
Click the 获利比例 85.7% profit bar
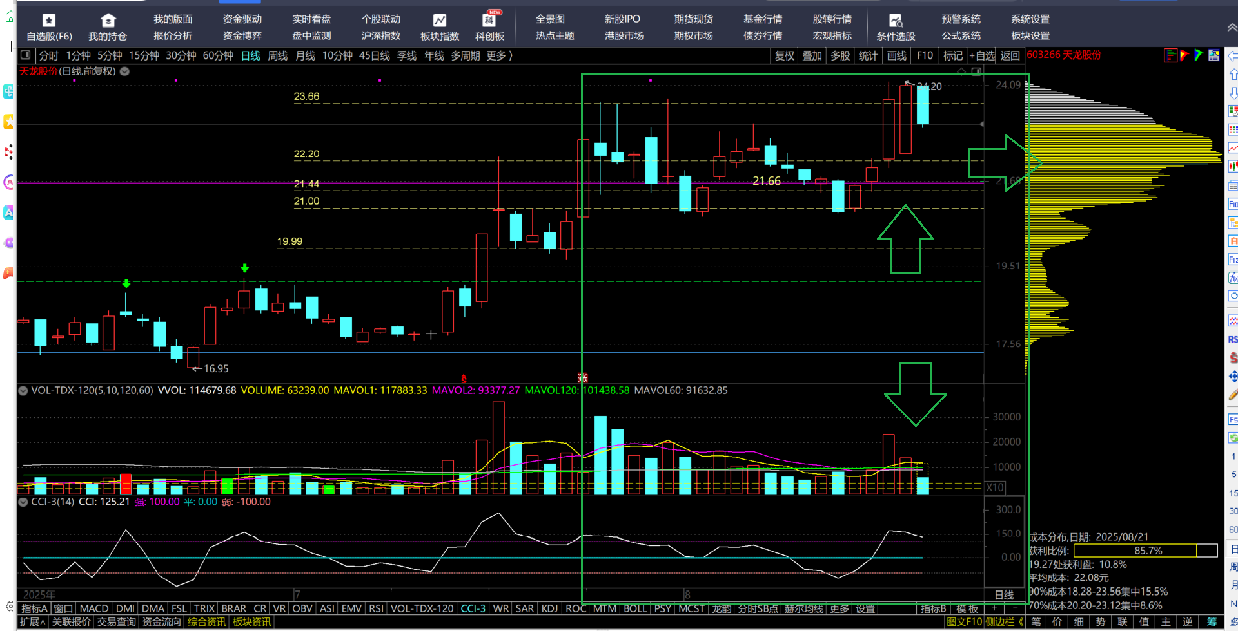pyautogui.click(x=1146, y=551)
